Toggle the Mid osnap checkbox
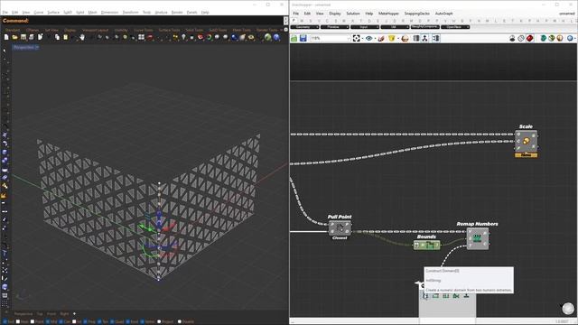 tap(48, 321)
